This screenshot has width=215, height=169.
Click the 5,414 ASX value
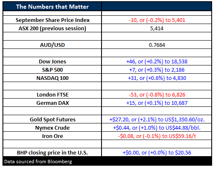point(157,28)
